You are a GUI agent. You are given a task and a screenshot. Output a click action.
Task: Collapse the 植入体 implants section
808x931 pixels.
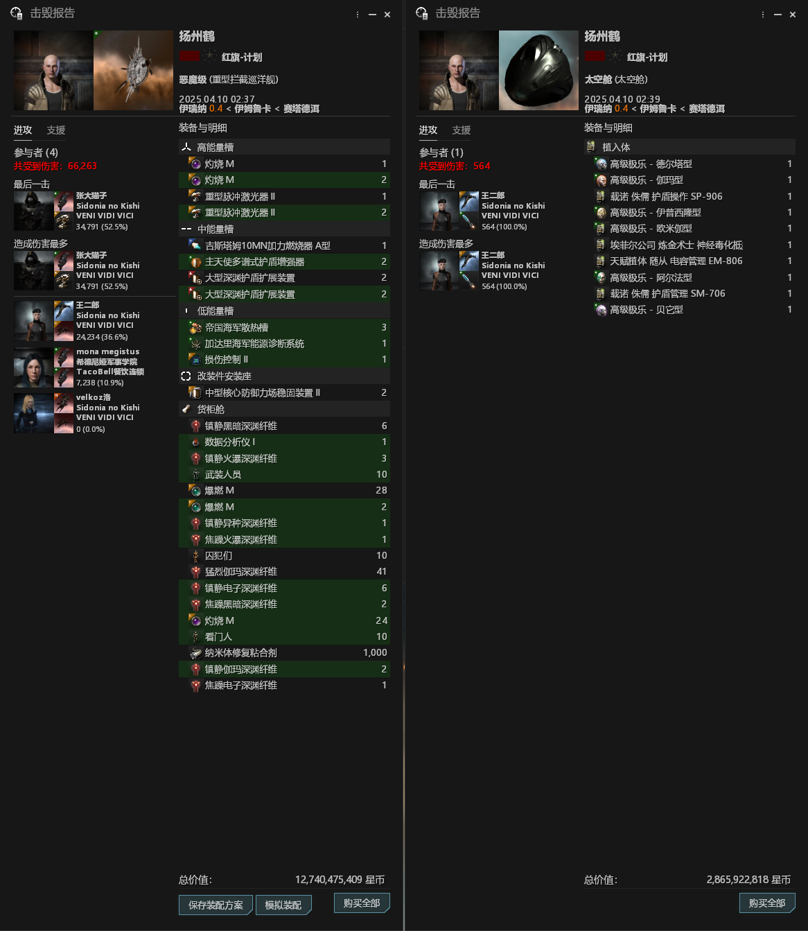coord(690,147)
